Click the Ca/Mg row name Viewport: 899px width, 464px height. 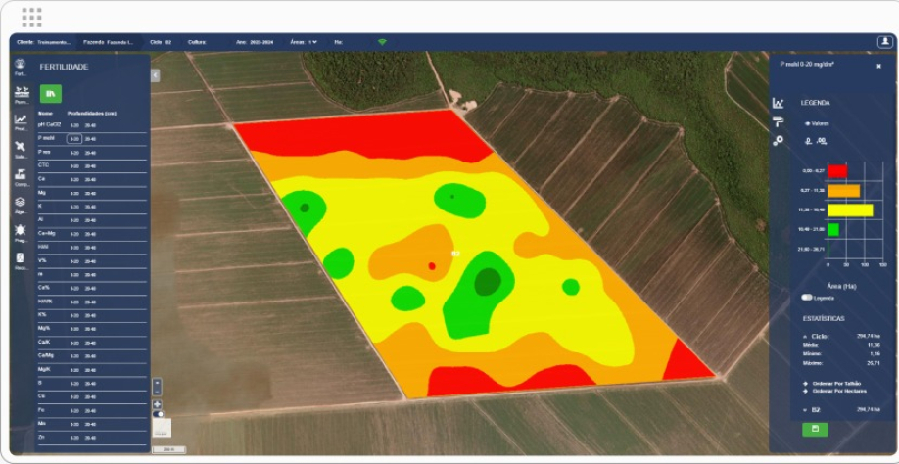tap(45, 355)
